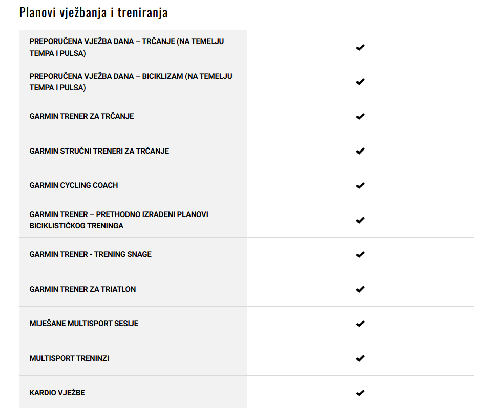Image resolution: width=485 pixels, height=408 pixels.
Task: Select the Kardio vježbe checkmark
Action: [x=360, y=393]
